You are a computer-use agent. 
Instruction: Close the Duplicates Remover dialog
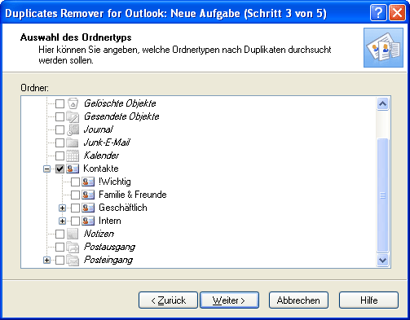click(397, 13)
